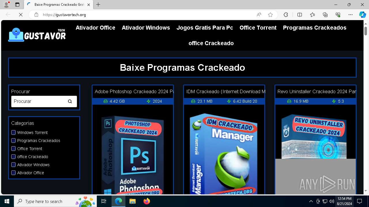Open the Ativador Office menu item
Viewport: 369px width, 207px height.
coord(95,28)
